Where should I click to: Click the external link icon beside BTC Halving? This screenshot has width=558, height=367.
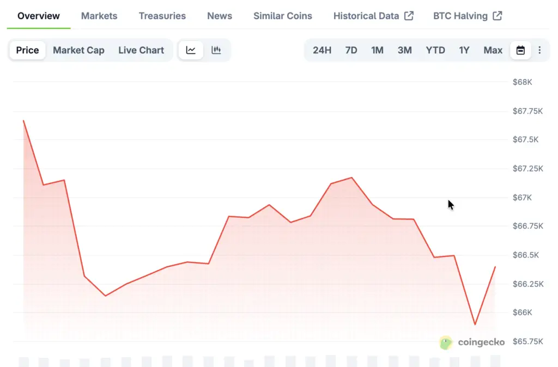(497, 16)
